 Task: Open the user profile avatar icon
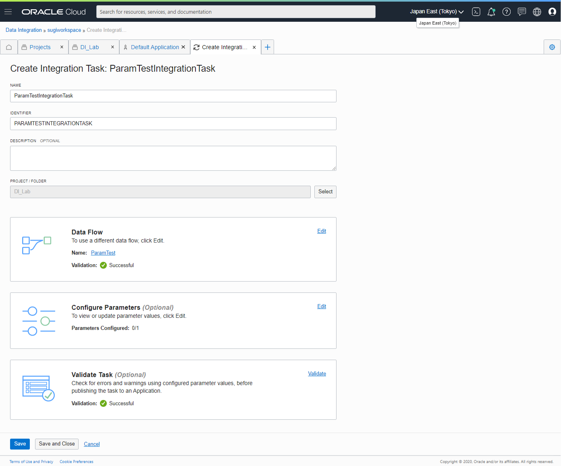click(552, 12)
